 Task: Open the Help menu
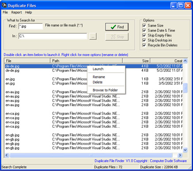[x=28, y=12]
